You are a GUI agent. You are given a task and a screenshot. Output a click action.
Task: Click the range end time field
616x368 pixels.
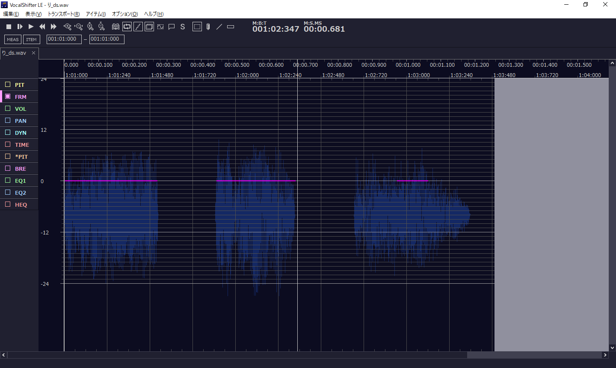click(x=107, y=39)
